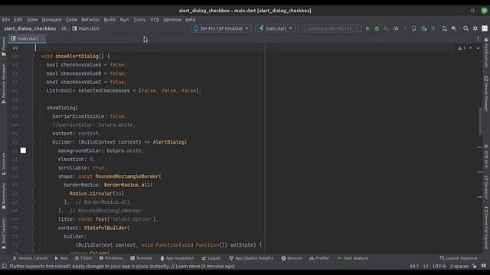Open the Notifications right sidebar panel
Image resolution: width=490 pixels, height=275 pixels.
point(486,53)
